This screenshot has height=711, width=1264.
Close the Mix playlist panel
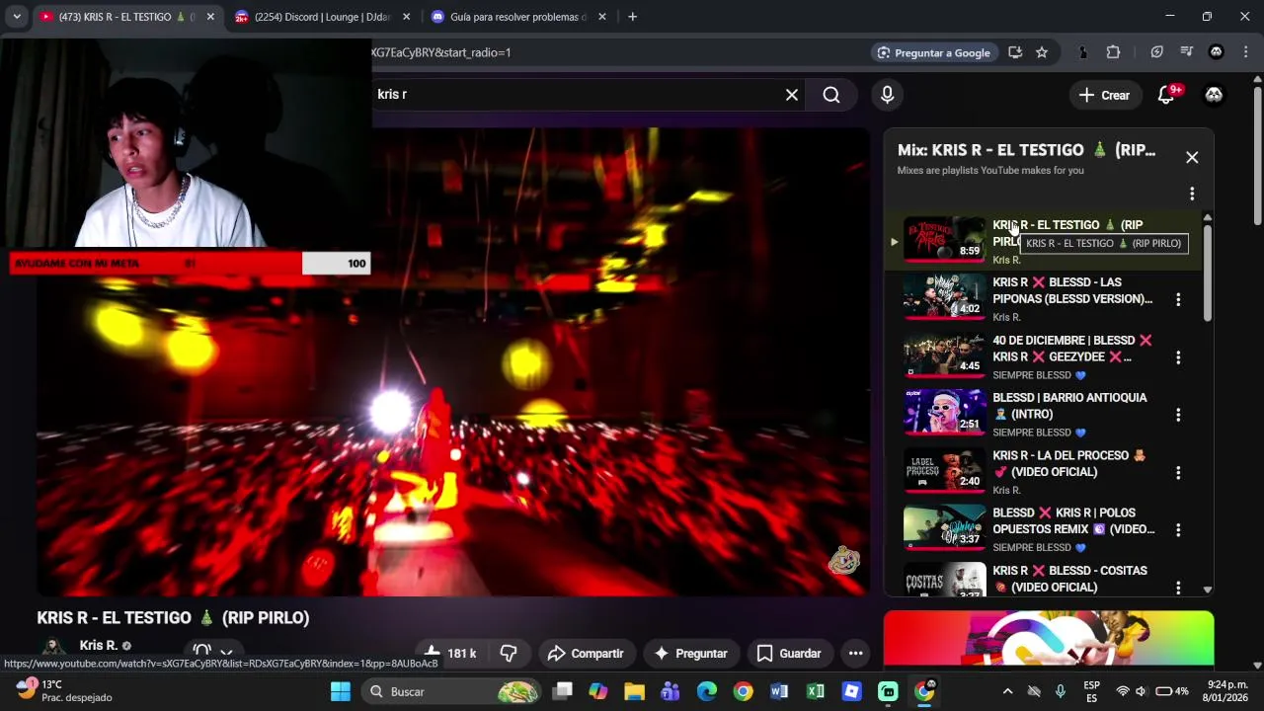pyautogui.click(x=1192, y=158)
